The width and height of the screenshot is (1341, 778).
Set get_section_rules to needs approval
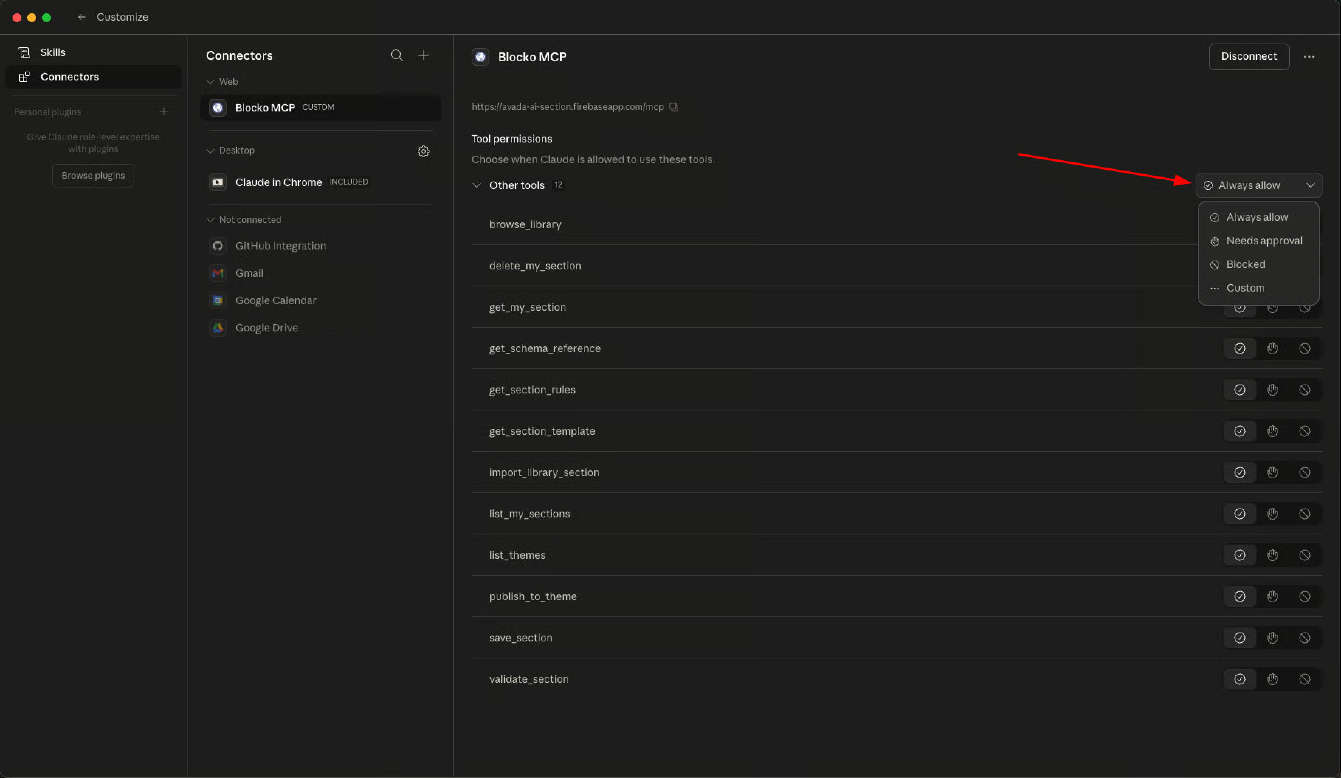(x=1272, y=390)
